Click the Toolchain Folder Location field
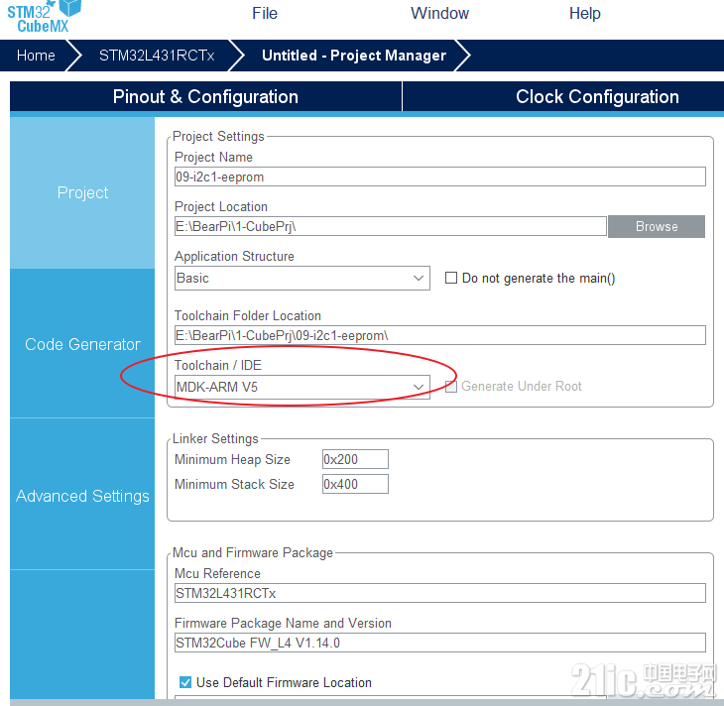The height and width of the screenshot is (706, 724). [439, 335]
